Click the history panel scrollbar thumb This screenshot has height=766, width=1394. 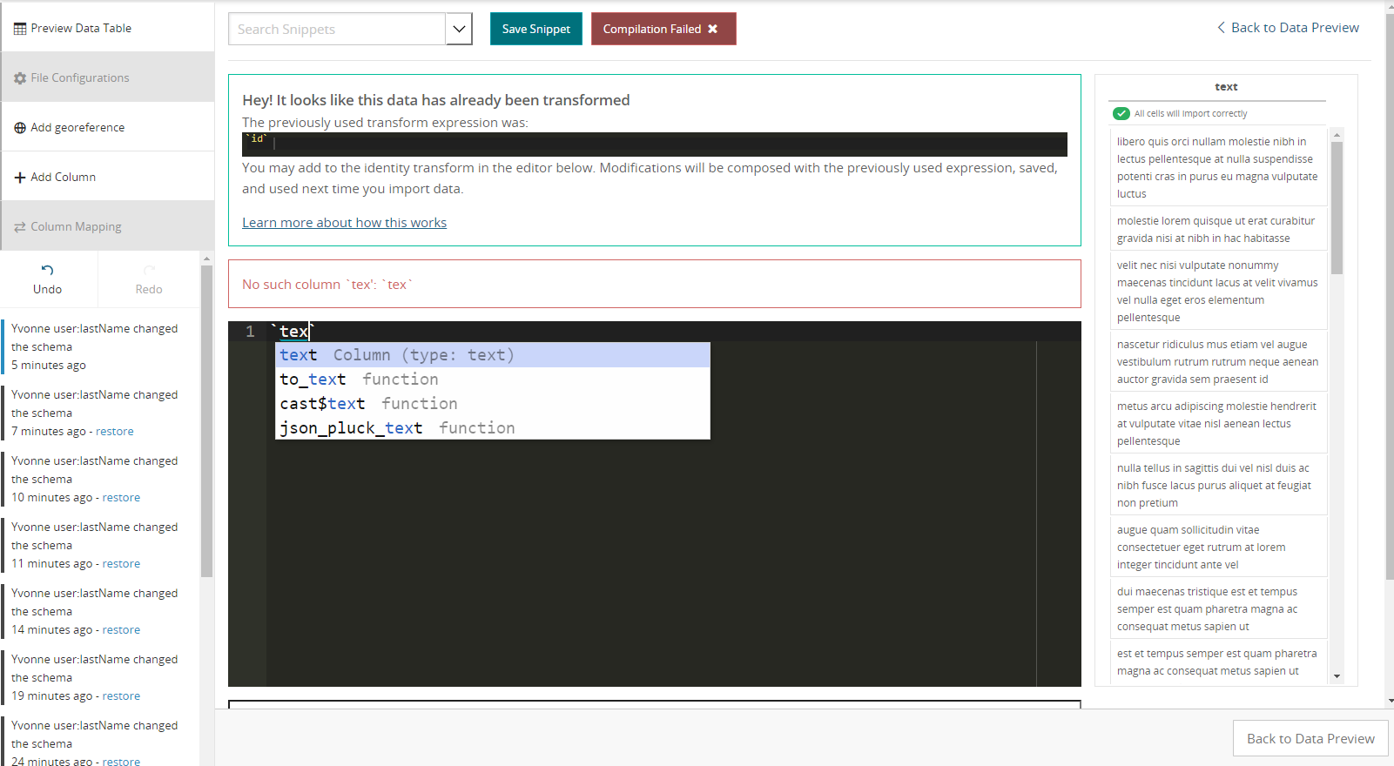click(206, 421)
